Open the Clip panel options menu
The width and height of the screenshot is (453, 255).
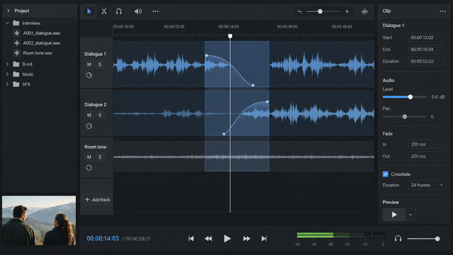pyautogui.click(x=443, y=11)
